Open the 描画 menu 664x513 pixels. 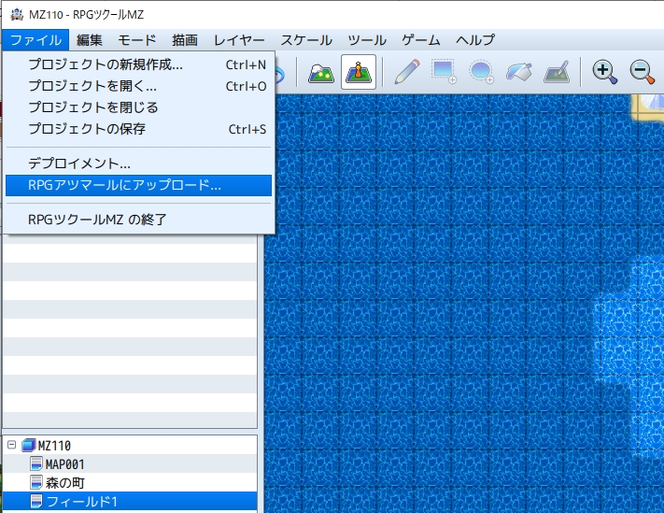[185, 40]
